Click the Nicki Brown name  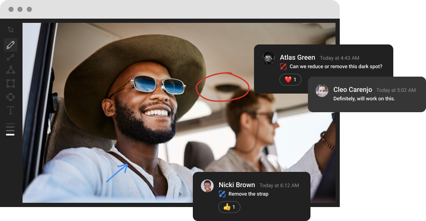pyautogui.click(x=237, y=185)
